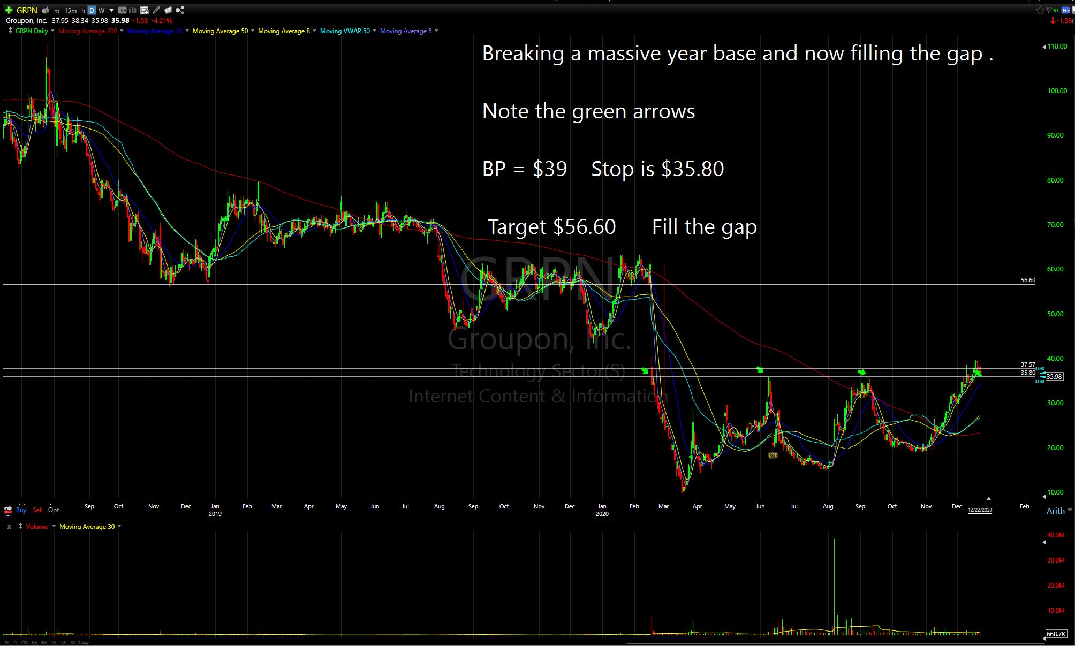Image resolution: width=1075 pixels, height=646 pixels.
Task: Click the share icon in top toolbar
Action: pos(180,10)
